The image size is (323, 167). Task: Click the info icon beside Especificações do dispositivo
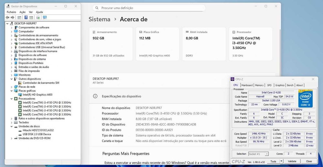[x=95, y=96]
